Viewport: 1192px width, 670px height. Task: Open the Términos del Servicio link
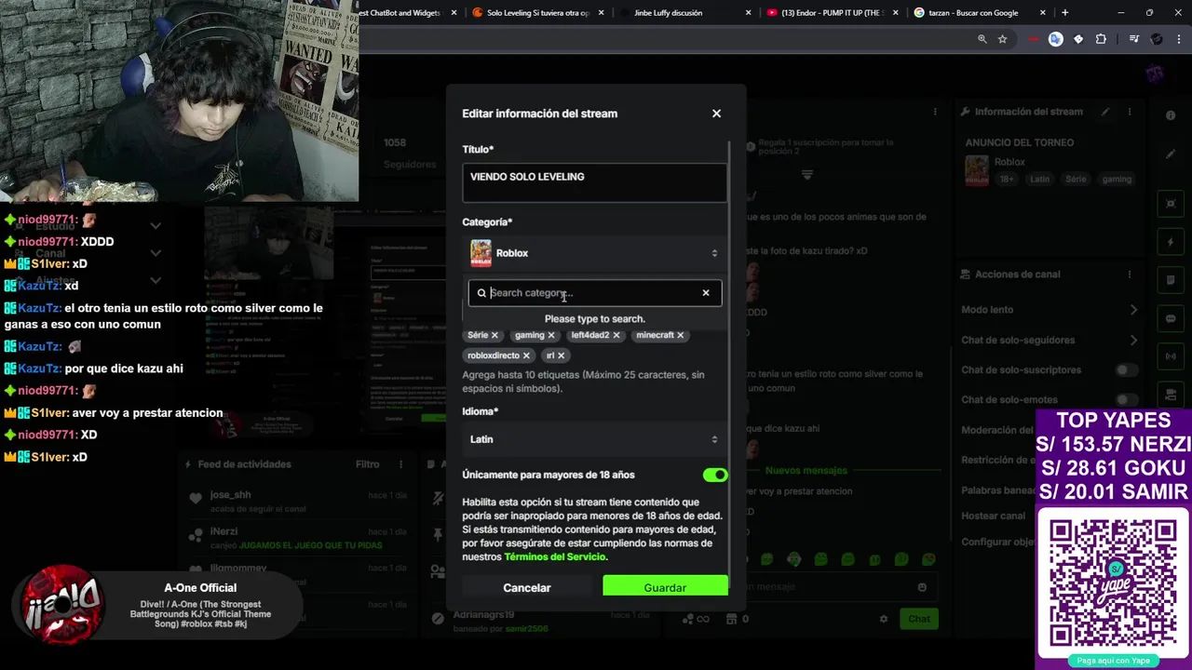tap(555, 557)
